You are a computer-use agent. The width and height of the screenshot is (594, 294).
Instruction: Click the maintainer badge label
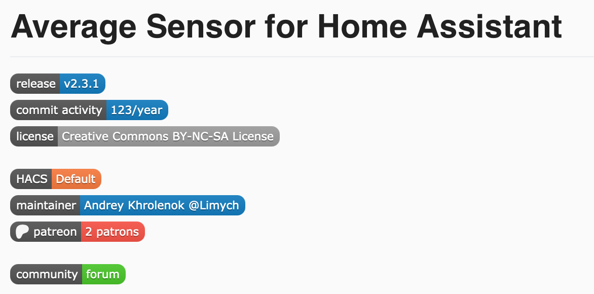click(46, 205)
